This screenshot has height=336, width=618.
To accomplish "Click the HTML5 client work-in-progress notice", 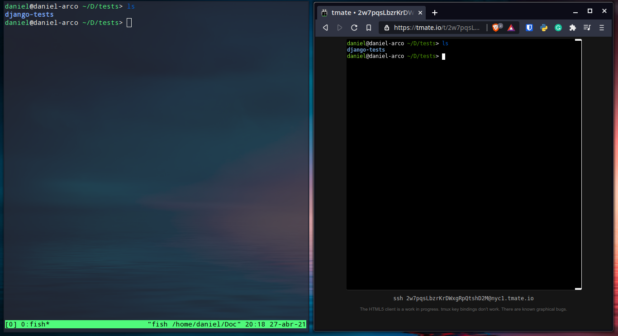I will tap(463, 309).
